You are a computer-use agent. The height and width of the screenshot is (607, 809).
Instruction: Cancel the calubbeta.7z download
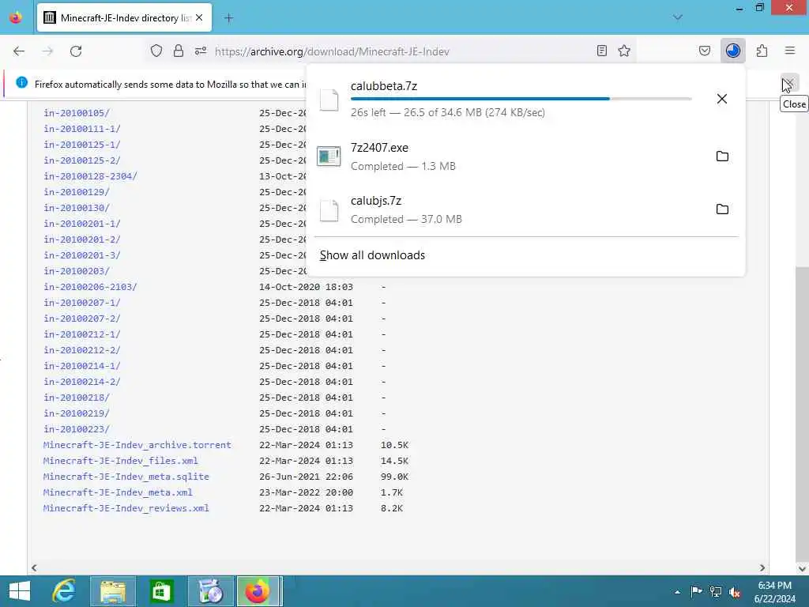[722, 99]
